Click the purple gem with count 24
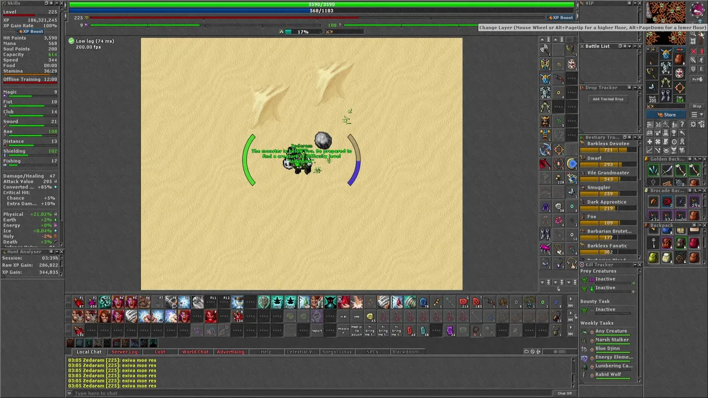 tap(450, 331)
